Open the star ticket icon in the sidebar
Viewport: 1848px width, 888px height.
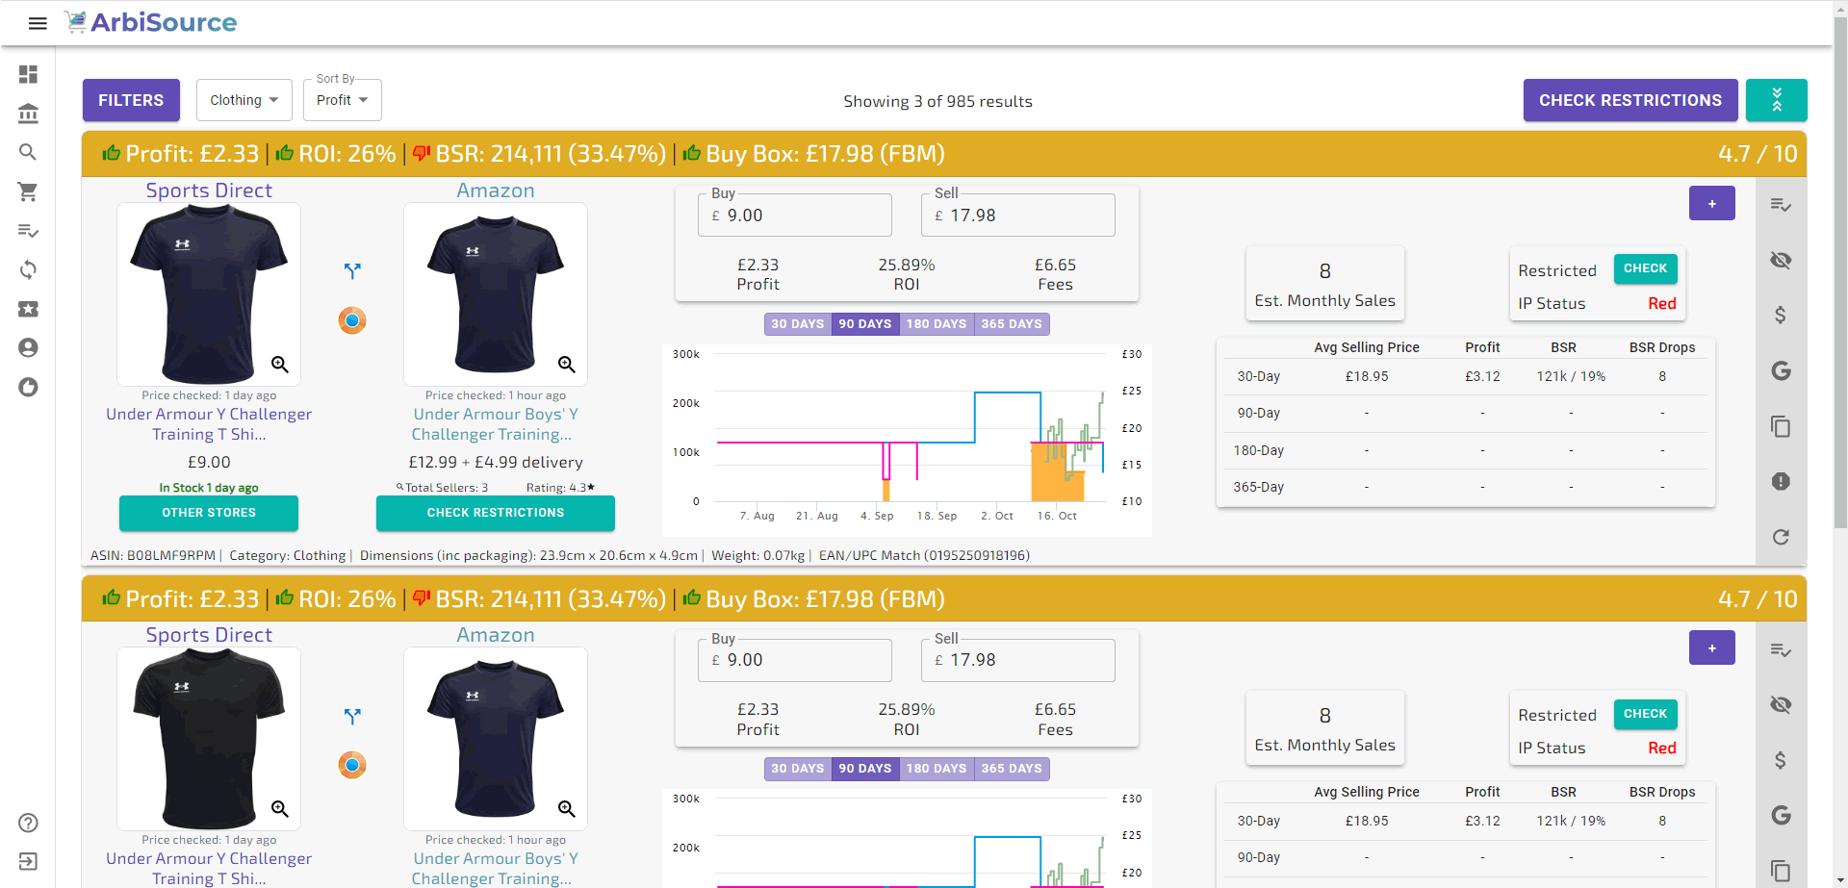[28, 309]
